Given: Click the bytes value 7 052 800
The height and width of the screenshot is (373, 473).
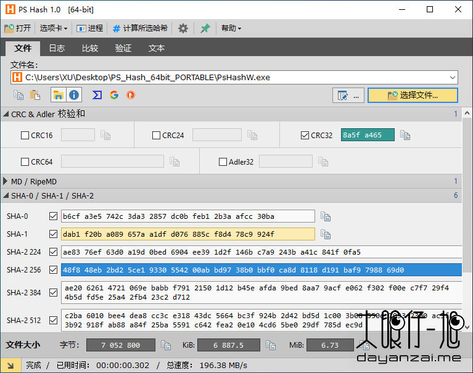Looking at the screenshot, I should [x=121, y=345].
